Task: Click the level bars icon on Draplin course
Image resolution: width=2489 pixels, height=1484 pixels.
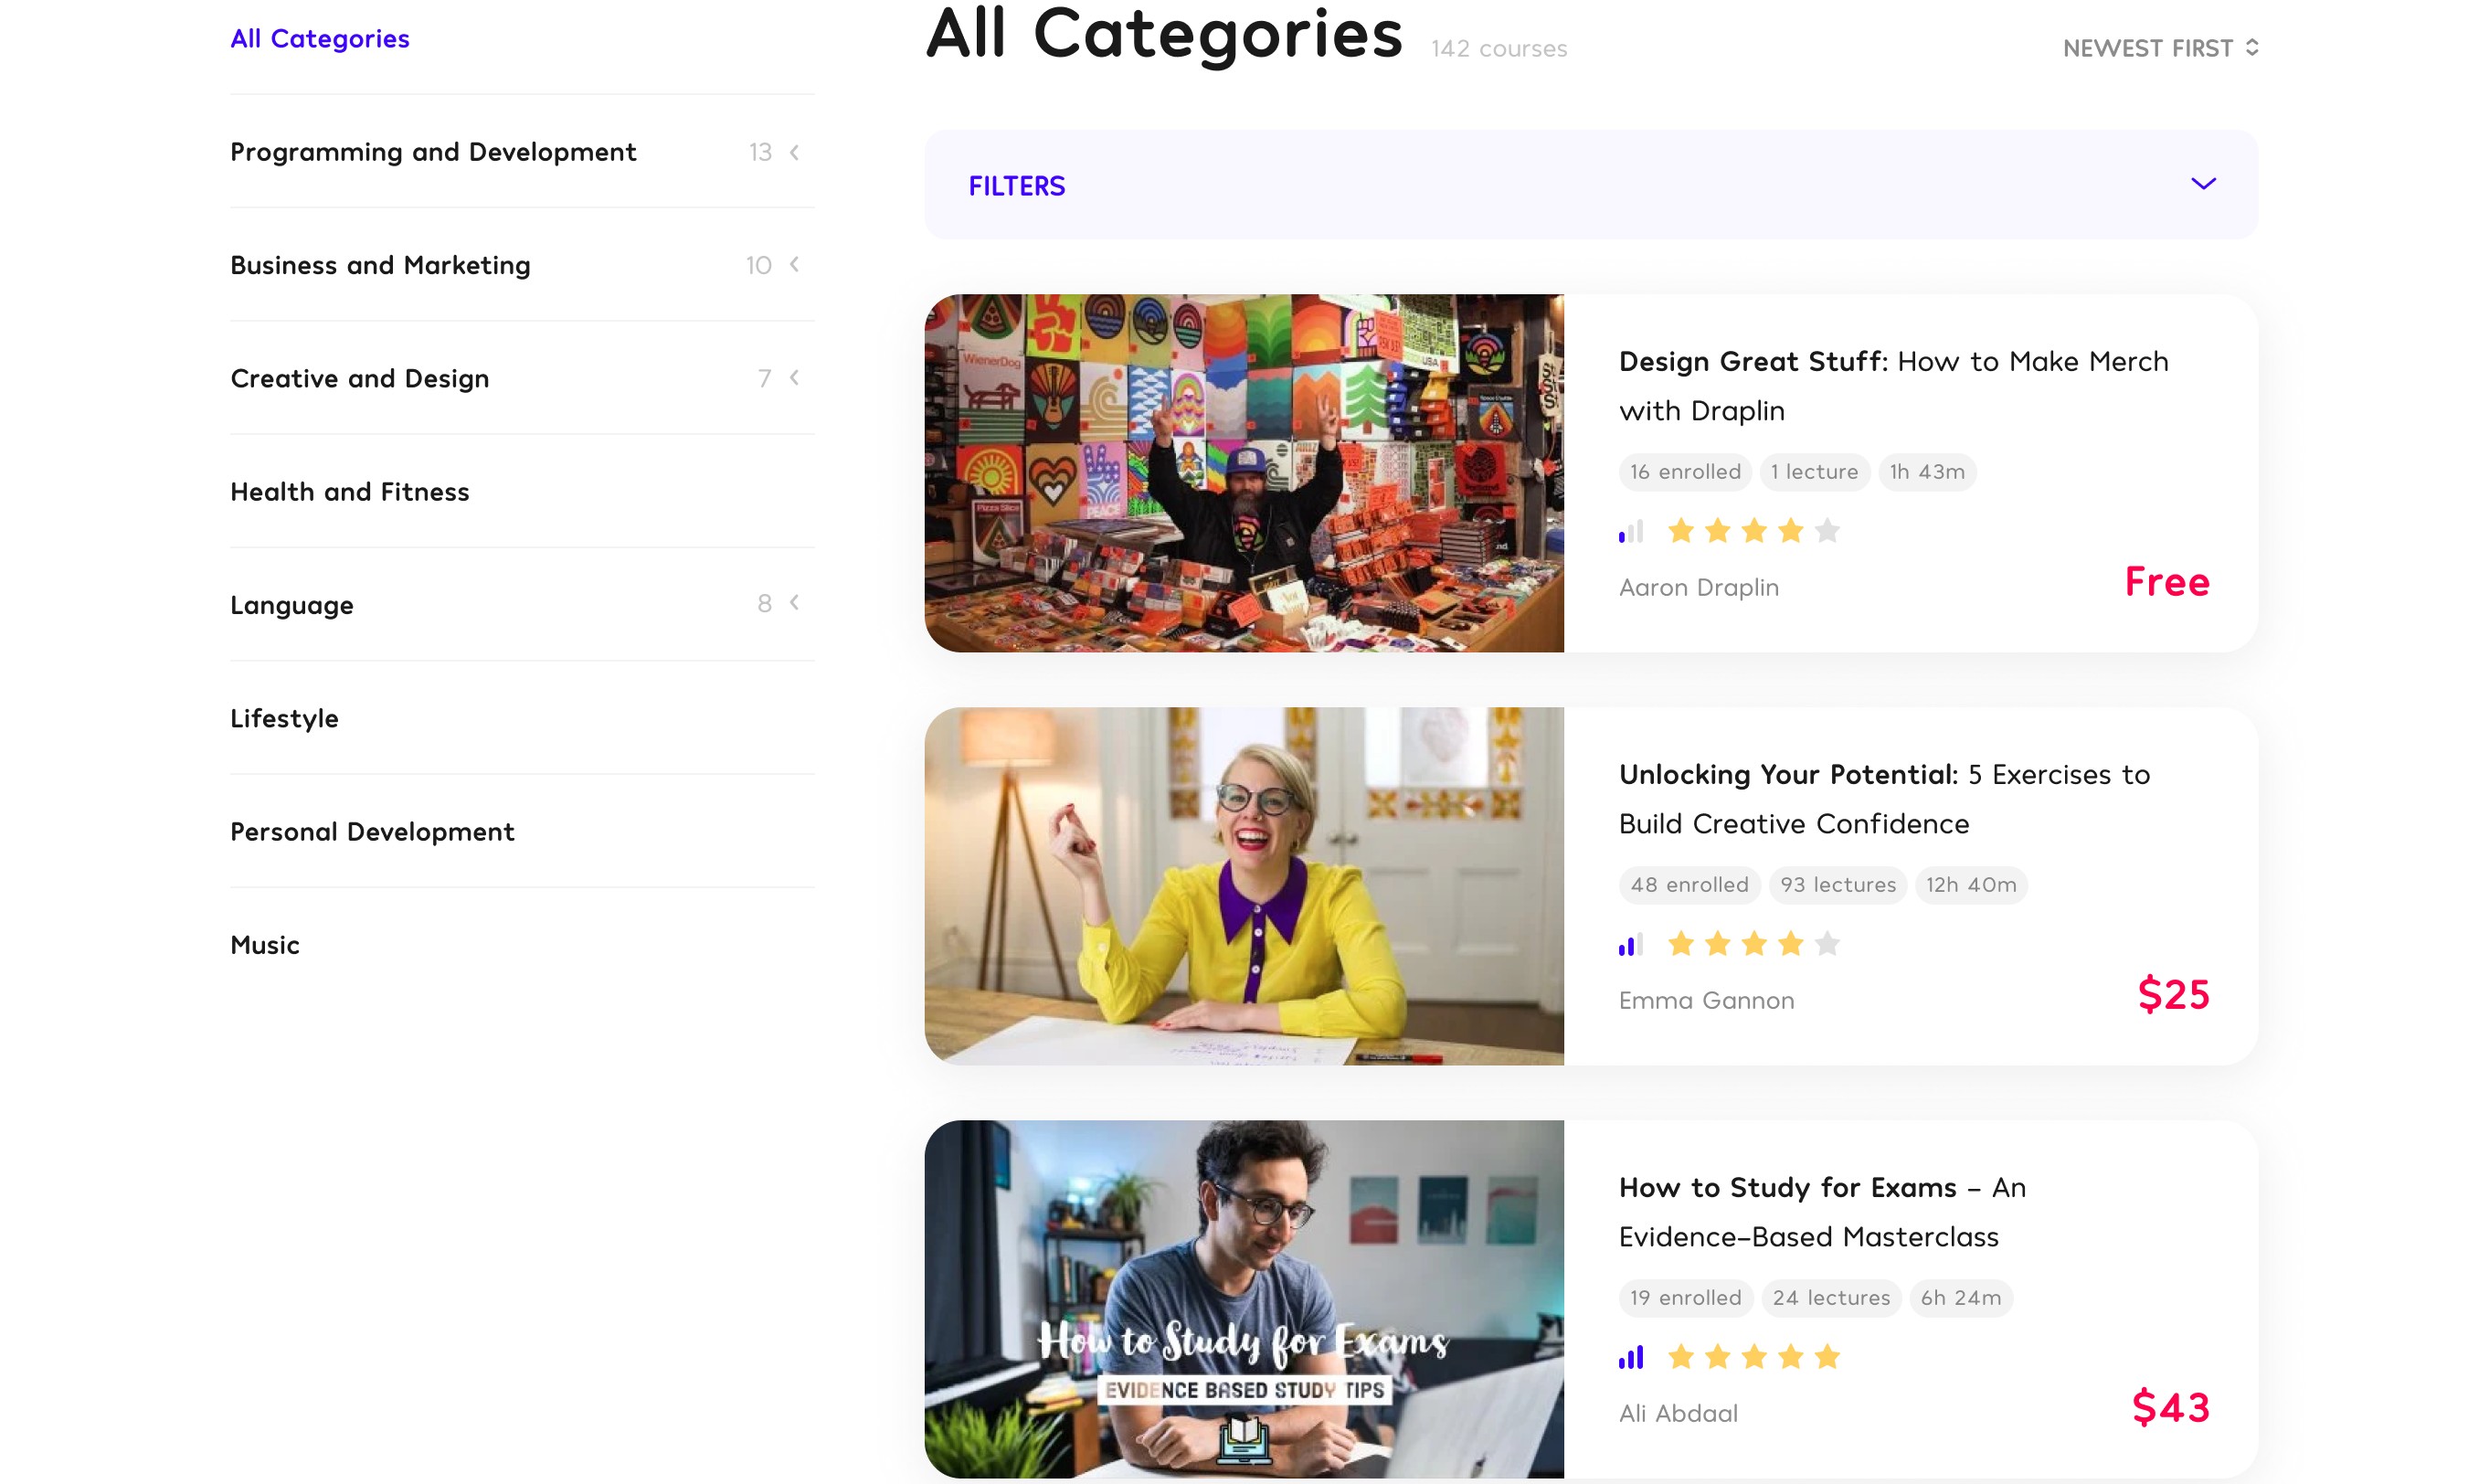Action: [x=1630, y=531]
